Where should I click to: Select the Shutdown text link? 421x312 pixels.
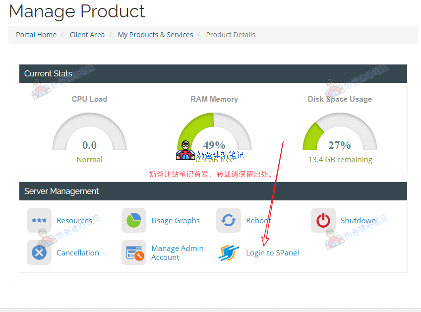pyautogui.click(x=358, y=221)
